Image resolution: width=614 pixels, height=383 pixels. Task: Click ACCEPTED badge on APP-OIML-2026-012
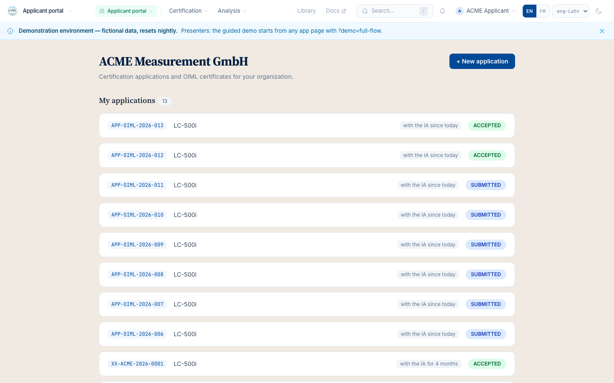point(487,155)
